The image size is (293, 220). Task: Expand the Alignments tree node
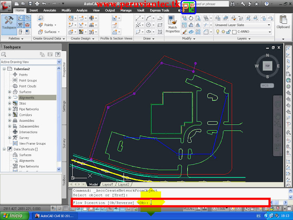coord(9,97)
